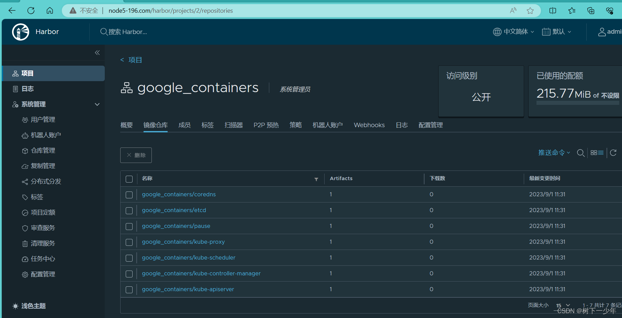Click the read aloud icon in address bar
The height and width of the screenshot is (318, 622).
tap(513, 11)
